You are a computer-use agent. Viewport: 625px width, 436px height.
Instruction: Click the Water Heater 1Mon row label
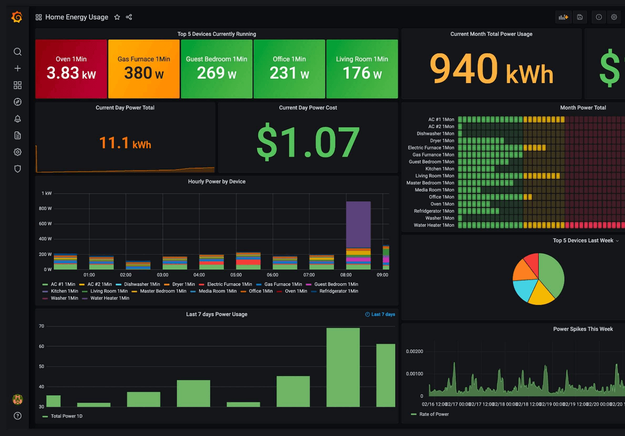[x=433, y=225]
